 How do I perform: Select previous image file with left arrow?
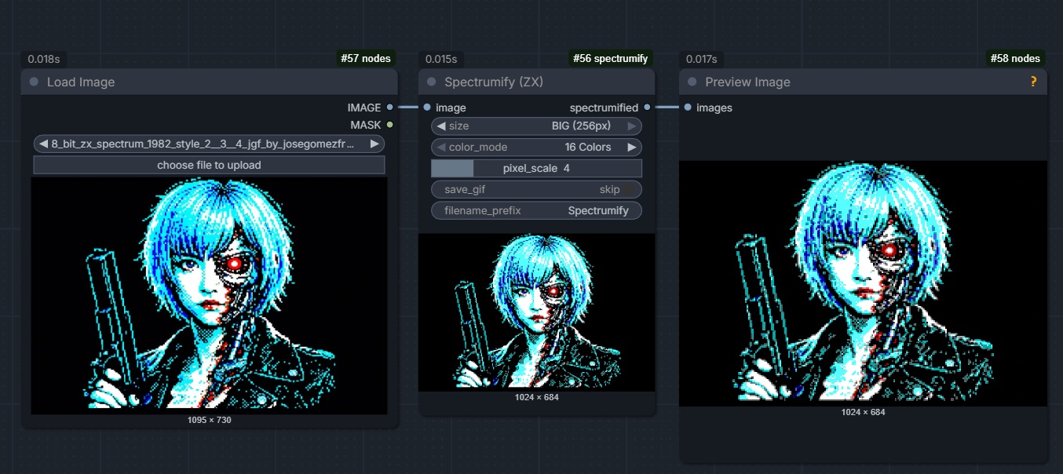pyautogui.click(x=43, y=144)
